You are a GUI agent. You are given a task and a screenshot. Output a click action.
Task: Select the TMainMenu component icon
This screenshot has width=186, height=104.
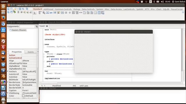point(40,13)
